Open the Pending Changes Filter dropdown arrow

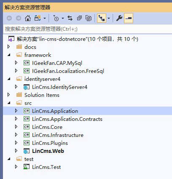pyautogui.click(x=63, y=18)
